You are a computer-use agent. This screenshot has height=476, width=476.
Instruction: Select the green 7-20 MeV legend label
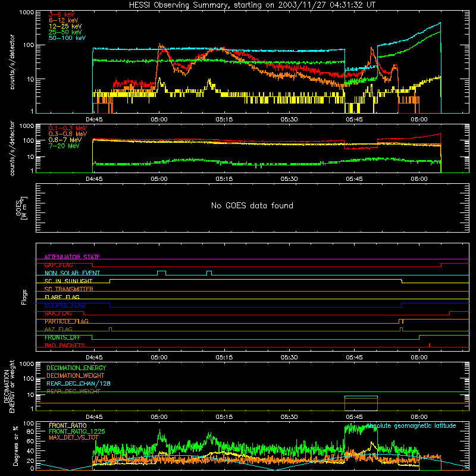point(64,146)
